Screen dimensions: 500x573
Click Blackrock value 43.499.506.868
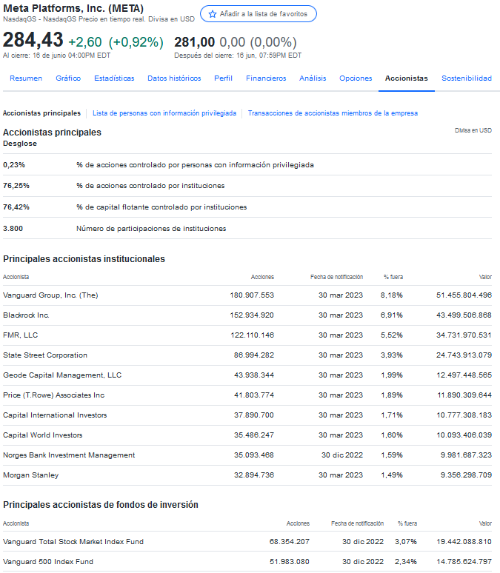coord(464,315)
